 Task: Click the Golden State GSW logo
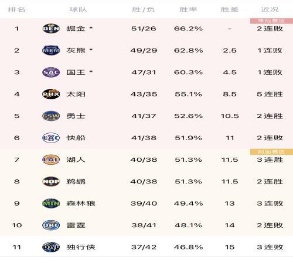(51, 116)
